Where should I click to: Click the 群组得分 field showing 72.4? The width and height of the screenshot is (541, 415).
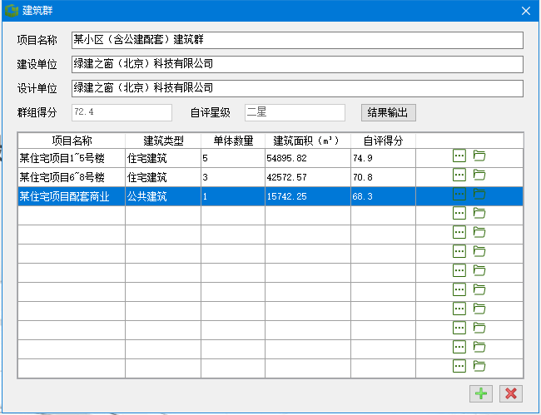point(122,111)
